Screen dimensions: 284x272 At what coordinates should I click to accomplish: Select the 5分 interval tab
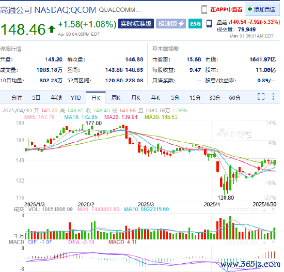175,98
